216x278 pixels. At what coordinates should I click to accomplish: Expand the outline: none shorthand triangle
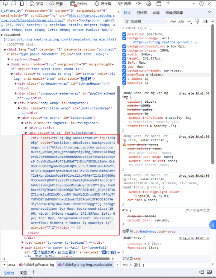(145, 200)
